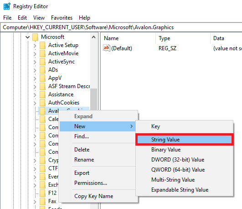Open the View menu
This screenshot has width=242, height=209.
pos(39,18)
